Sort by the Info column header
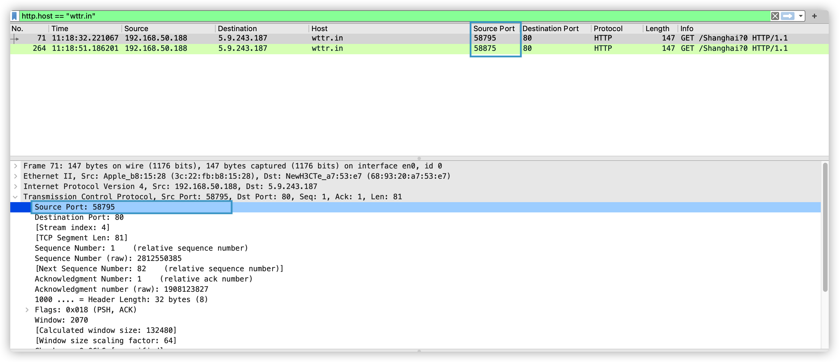 click(x=753, y=28)
